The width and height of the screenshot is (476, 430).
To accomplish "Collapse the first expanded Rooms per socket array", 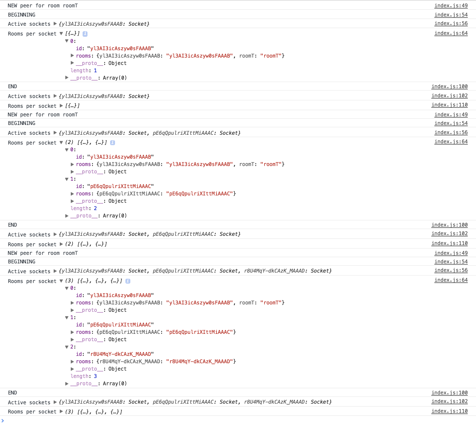I will tap(61, 34).
